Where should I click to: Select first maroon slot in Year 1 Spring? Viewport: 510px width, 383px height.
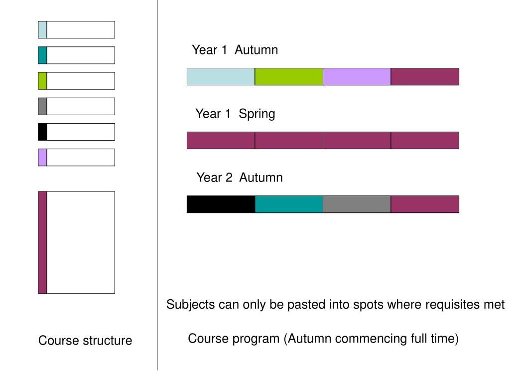pos(221,140)
